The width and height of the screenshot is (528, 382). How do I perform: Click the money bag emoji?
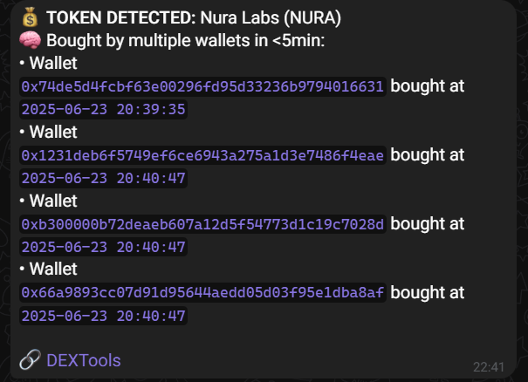point(30,17)
